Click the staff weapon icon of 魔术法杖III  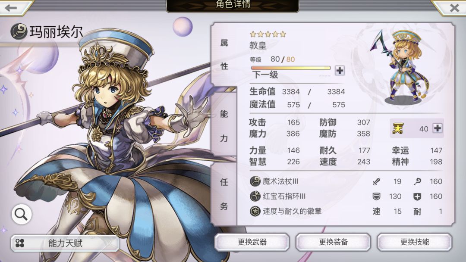[255, 181]
